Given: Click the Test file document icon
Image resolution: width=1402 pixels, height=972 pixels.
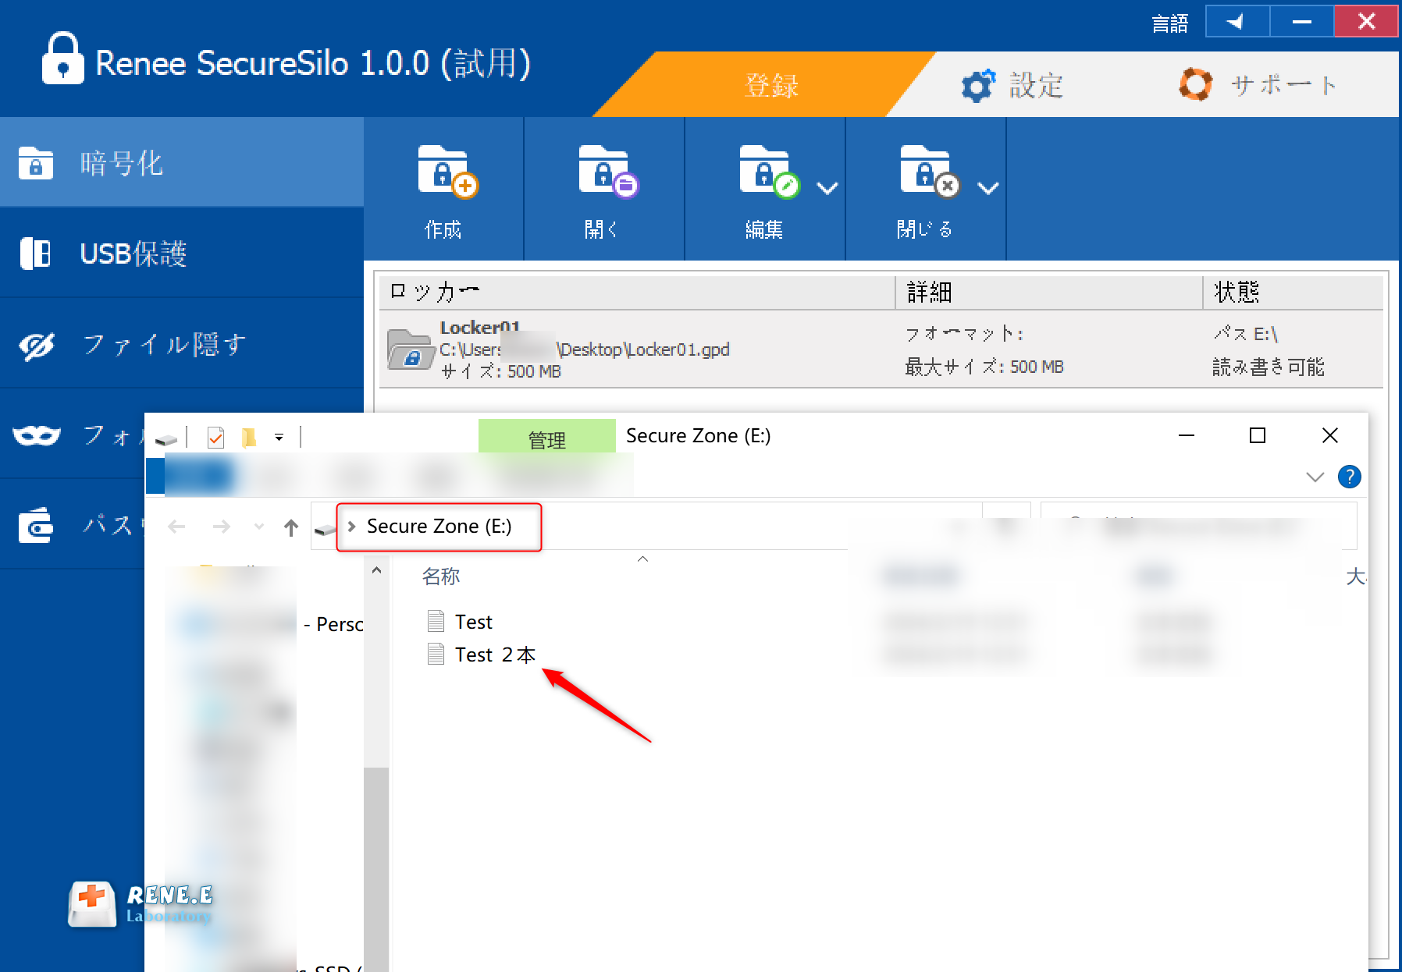Looking at the screenshot, I should 436,621.
